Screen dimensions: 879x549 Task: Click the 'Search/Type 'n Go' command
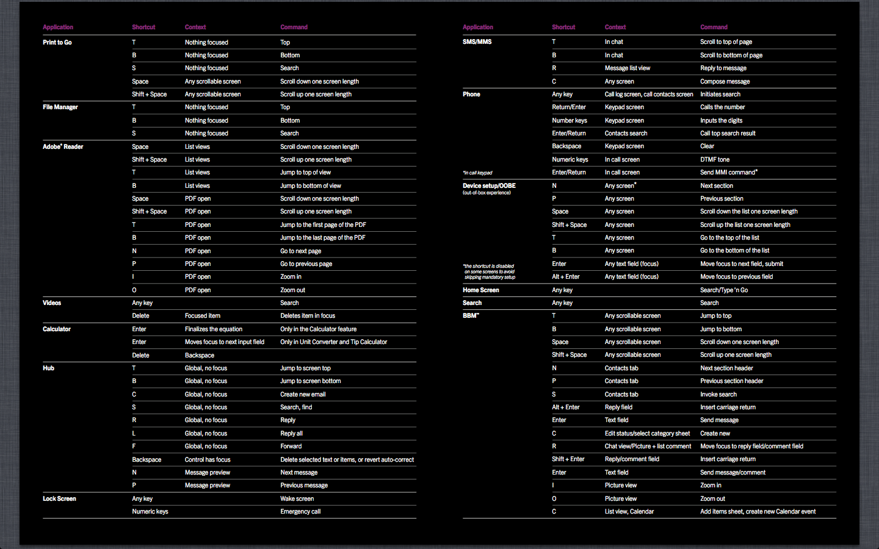pos(724,290)
